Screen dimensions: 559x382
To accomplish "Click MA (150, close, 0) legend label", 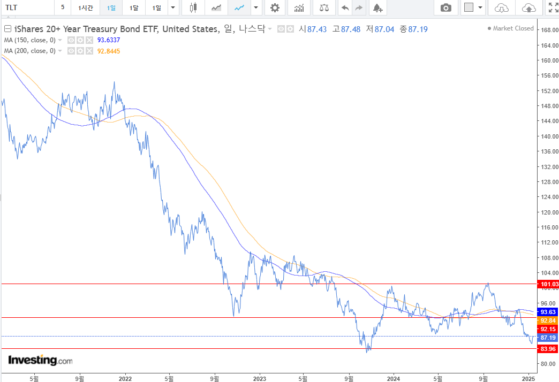I will click(x=30, y=40).
